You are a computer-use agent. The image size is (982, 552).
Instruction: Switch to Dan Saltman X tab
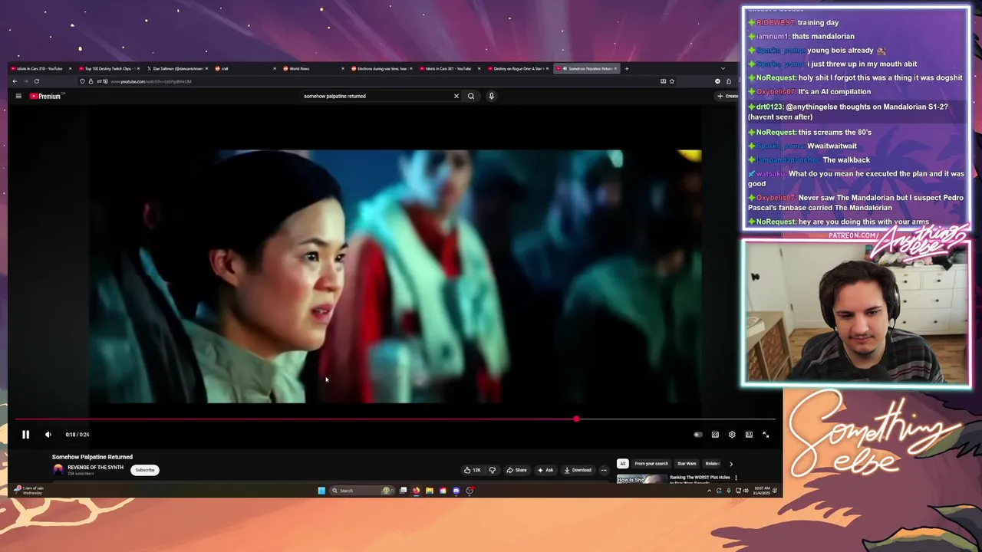tap(177, 68)
